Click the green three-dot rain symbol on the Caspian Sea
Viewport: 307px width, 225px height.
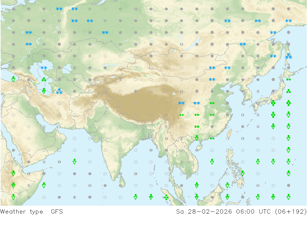pyautogui.click(x=44, y=79)
